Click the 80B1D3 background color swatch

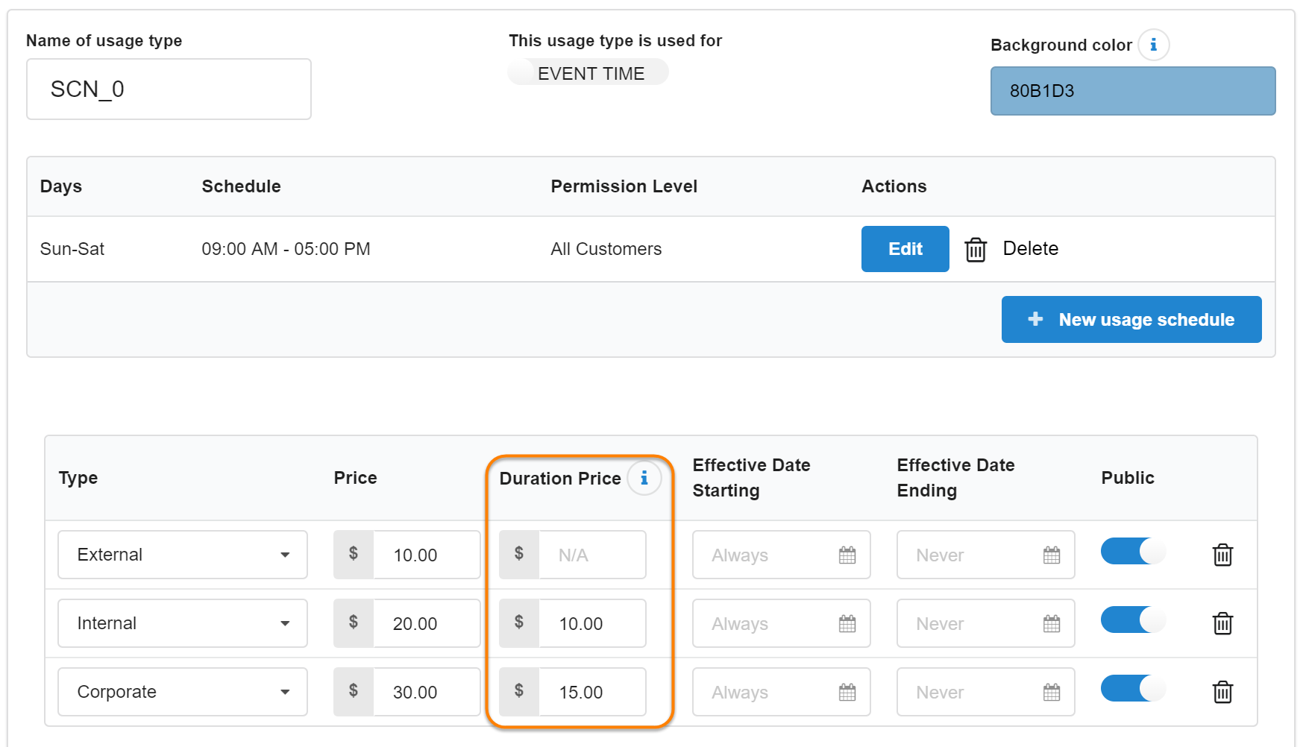click(x=1132, y=91)
